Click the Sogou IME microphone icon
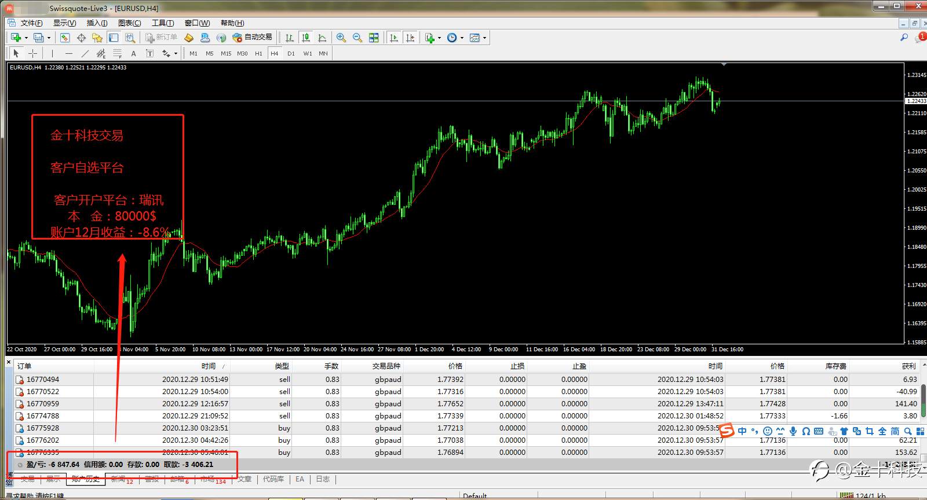This screenshot has width=927, height=500. click(793, 431)
